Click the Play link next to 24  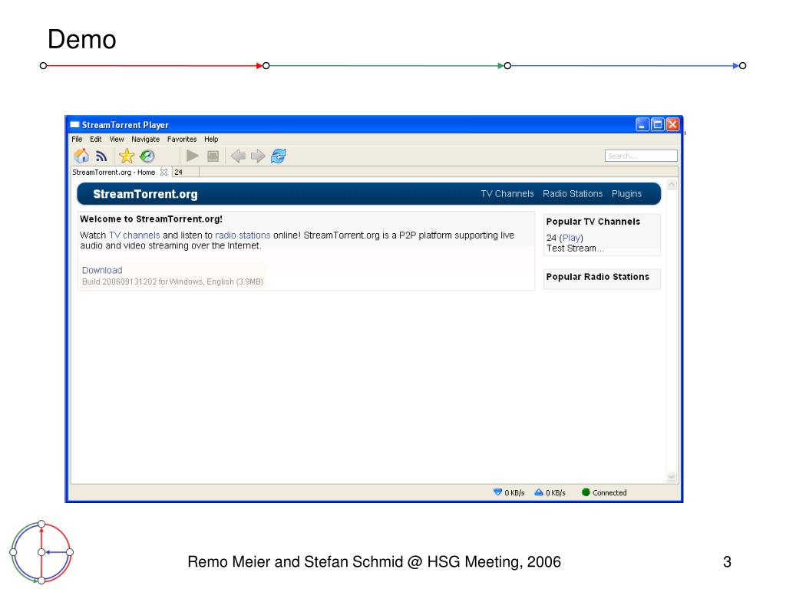click(x=571, y=238)
